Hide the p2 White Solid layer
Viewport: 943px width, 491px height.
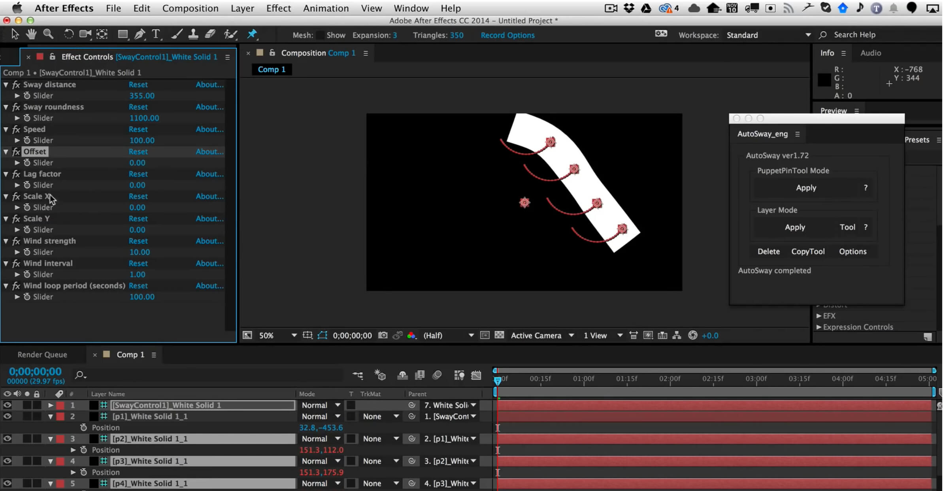point(7,439)
